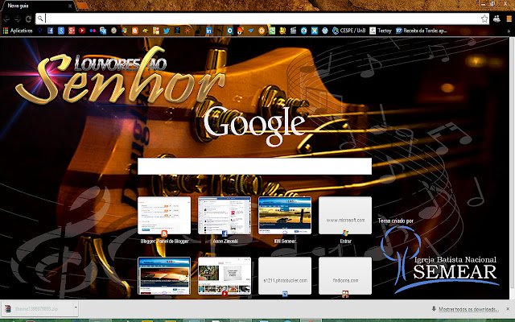Open the www.microsoft.com Entrar thumbnail
Viewport: 515px width, 322px height.
coord(345,216)
